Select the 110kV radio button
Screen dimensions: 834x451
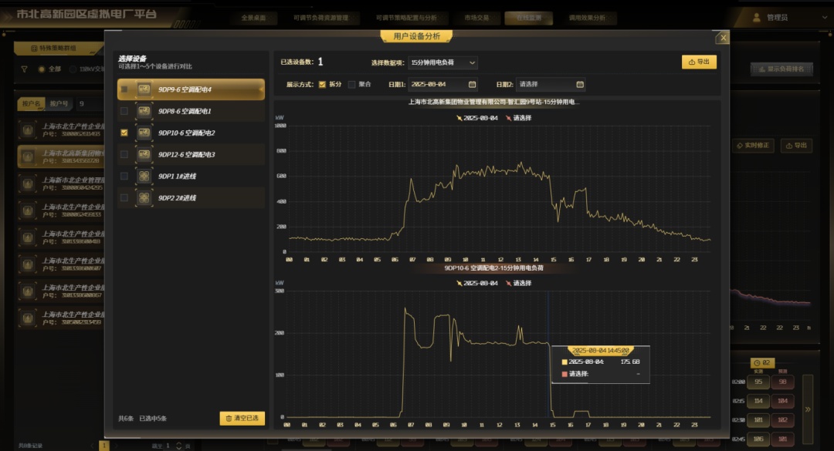tap(73, 69)
